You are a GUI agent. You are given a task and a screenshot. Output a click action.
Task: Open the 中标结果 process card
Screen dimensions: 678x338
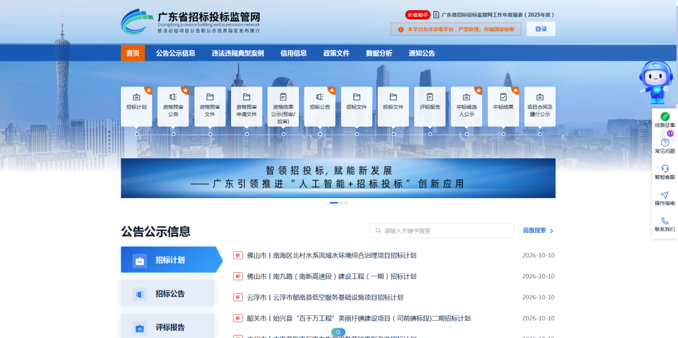pyautogui.click(x=503, y=107)
